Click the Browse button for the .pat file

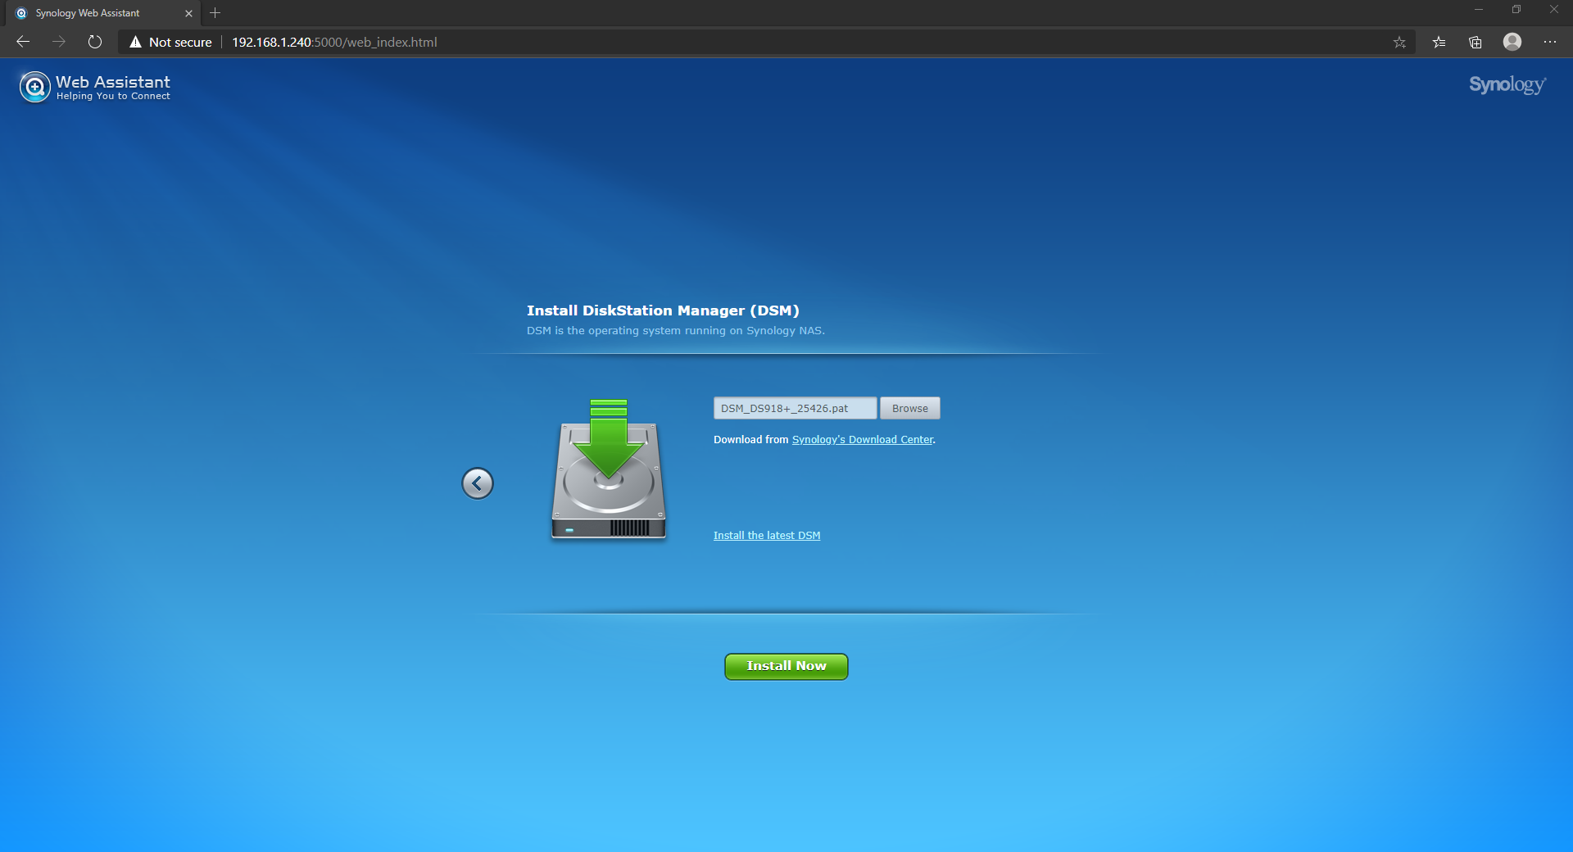pos(909,408)
